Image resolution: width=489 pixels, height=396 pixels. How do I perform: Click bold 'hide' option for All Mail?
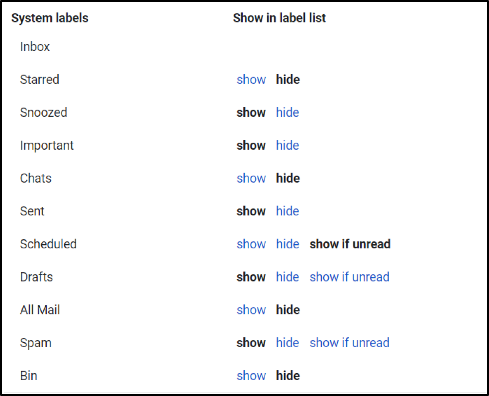click(288, 309)
